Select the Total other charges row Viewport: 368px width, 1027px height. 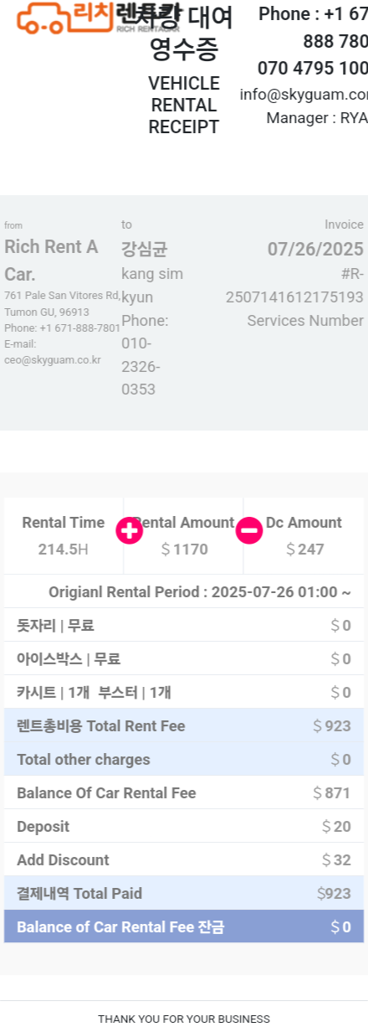pyautogui.click(x=184, y=759)
